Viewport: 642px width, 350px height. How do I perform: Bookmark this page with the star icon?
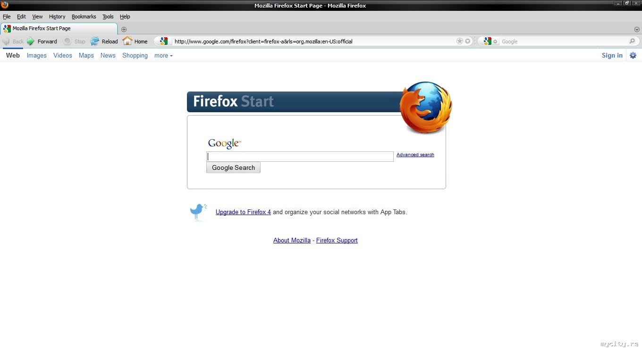click(460, 42)
